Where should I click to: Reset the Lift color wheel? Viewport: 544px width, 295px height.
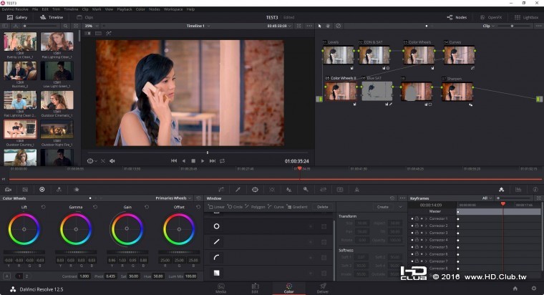pos(43,207)
